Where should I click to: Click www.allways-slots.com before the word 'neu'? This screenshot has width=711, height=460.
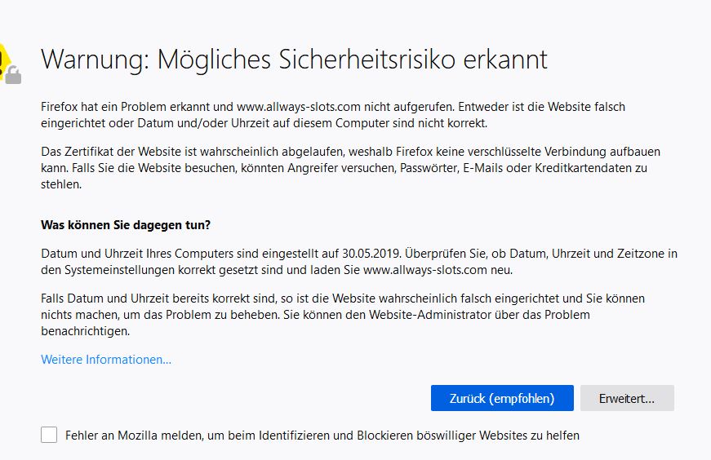click(426, 270)
